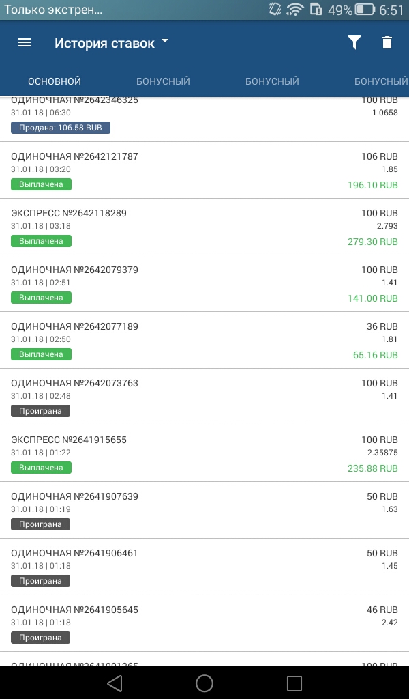Select the first Бонусный tab
The width and height of the screenshot is (409, 699).
[163, 81]
